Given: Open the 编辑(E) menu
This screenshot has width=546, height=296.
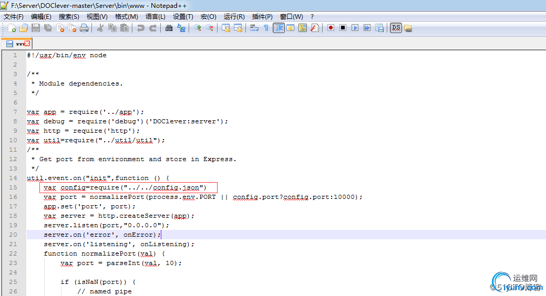Looking at the screenshot, I should [x=41, y=17].
